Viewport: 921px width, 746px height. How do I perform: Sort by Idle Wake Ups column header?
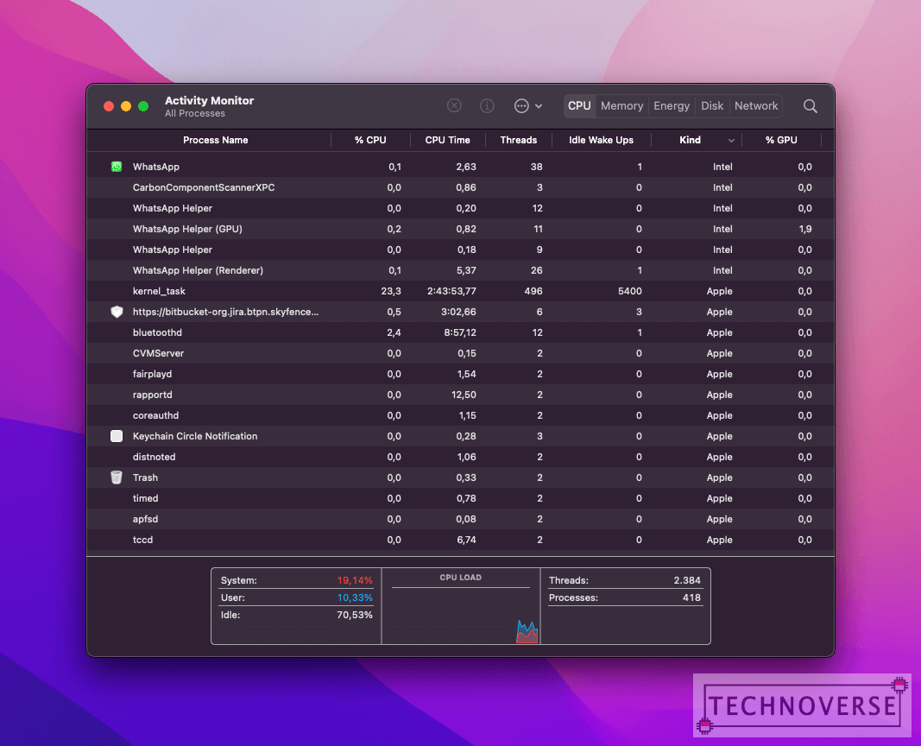(601, 141)
